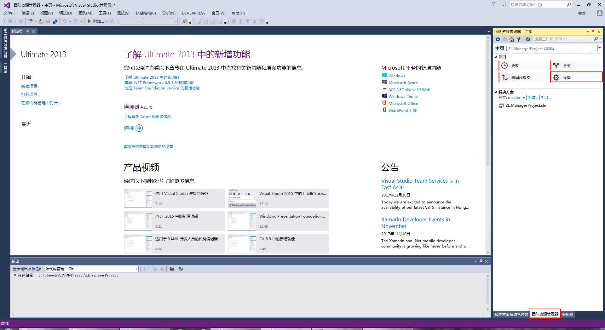Collapse the 项目 section

(x=496, y=57)
